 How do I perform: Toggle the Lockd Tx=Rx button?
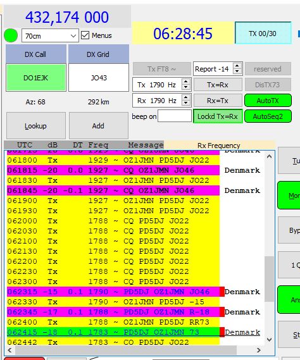[x=218, y=116]
